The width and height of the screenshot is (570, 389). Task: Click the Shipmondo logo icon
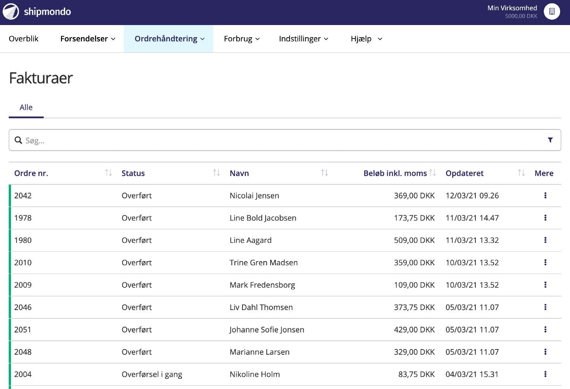pos(11,11)
